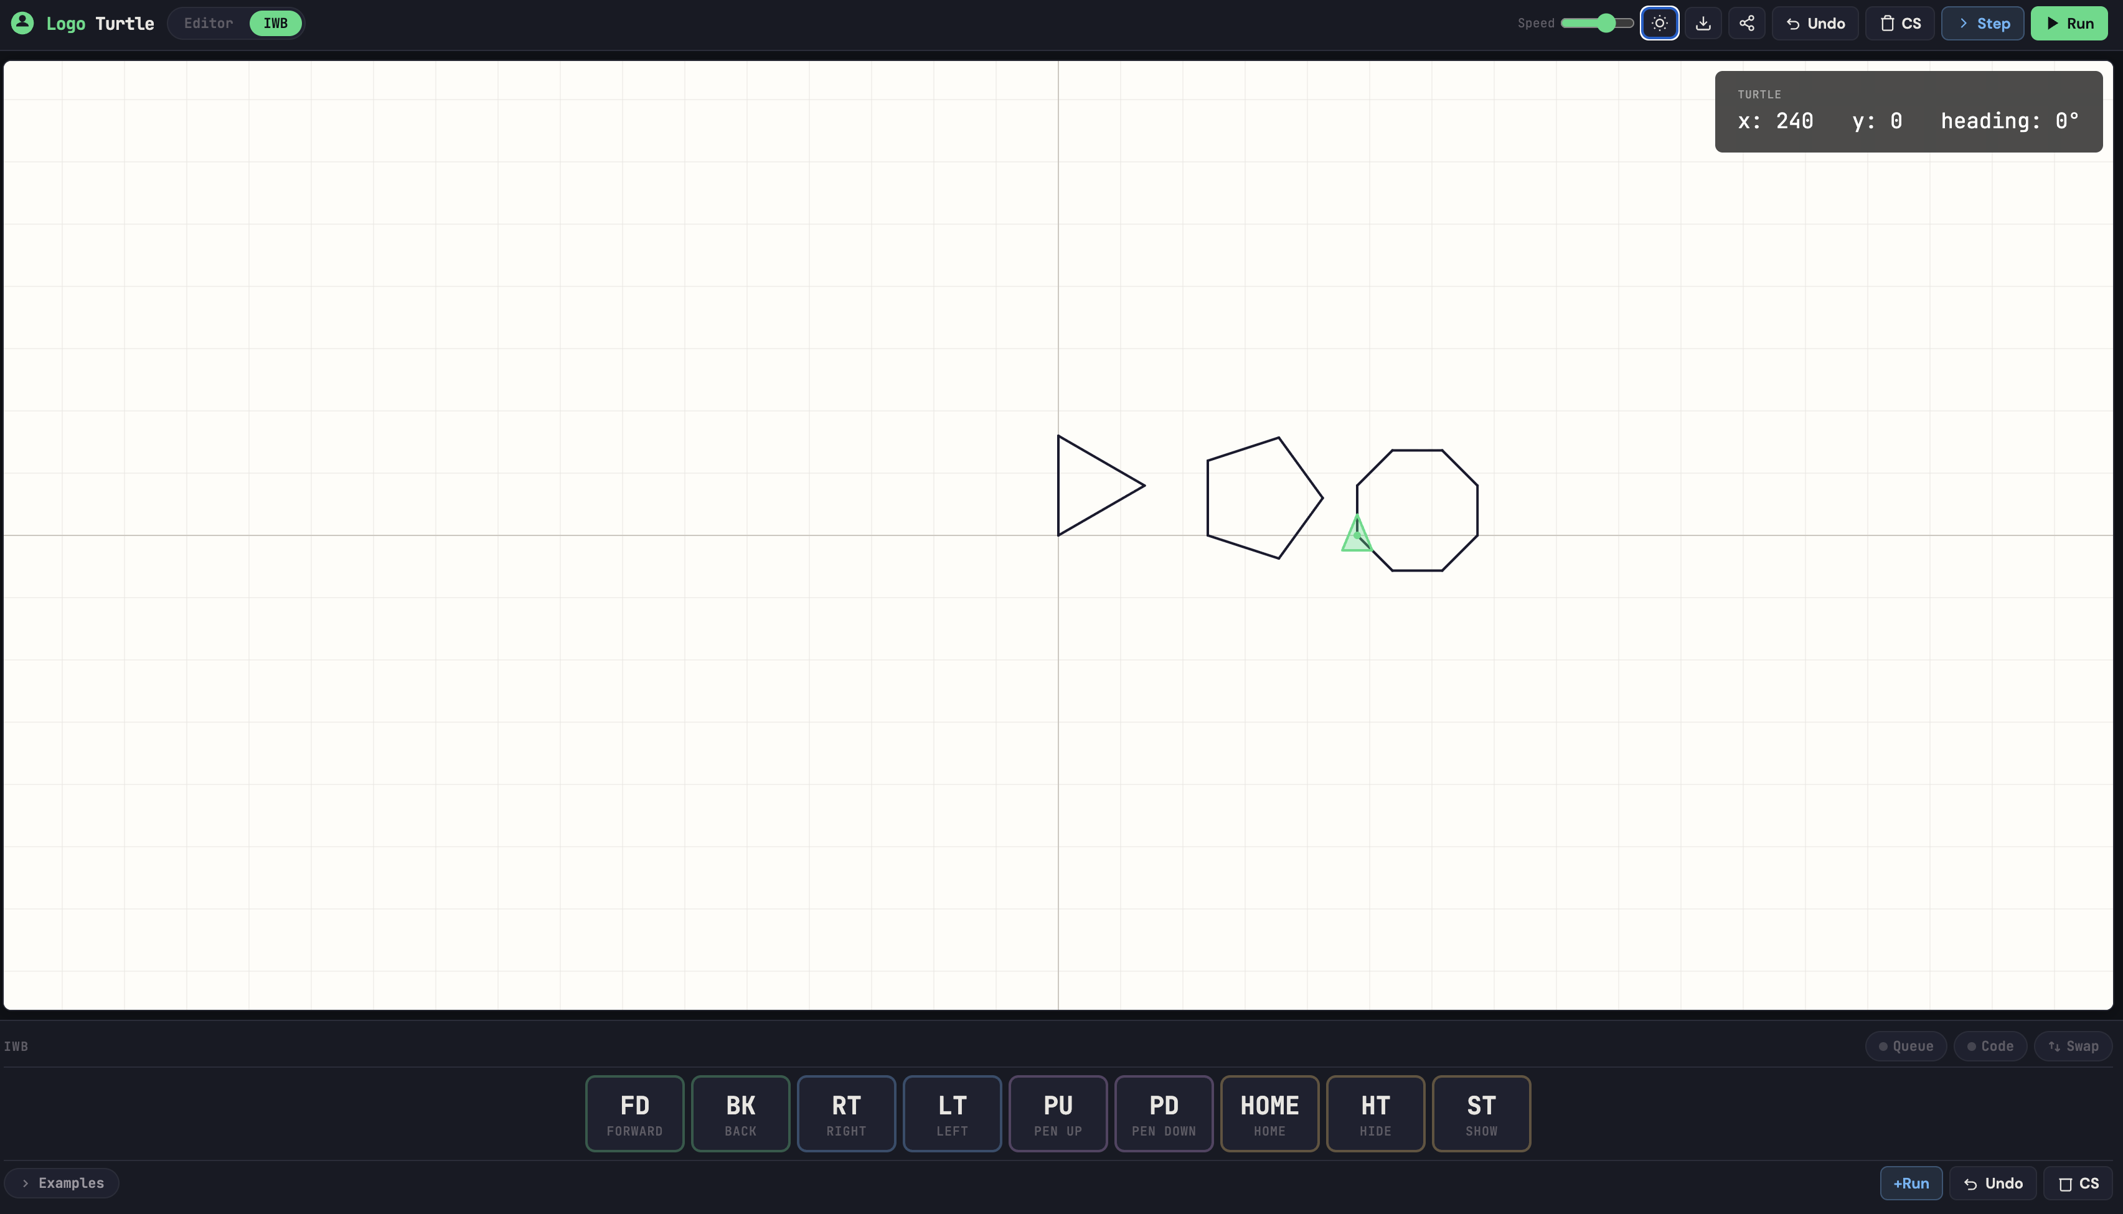Expand the Examples panel
The image size is (2123, 1214).
(61, 1182)
